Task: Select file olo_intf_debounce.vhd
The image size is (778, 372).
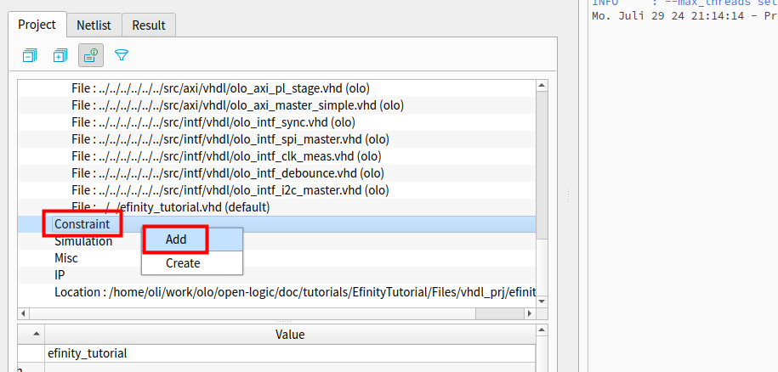Action: (228, 173)
